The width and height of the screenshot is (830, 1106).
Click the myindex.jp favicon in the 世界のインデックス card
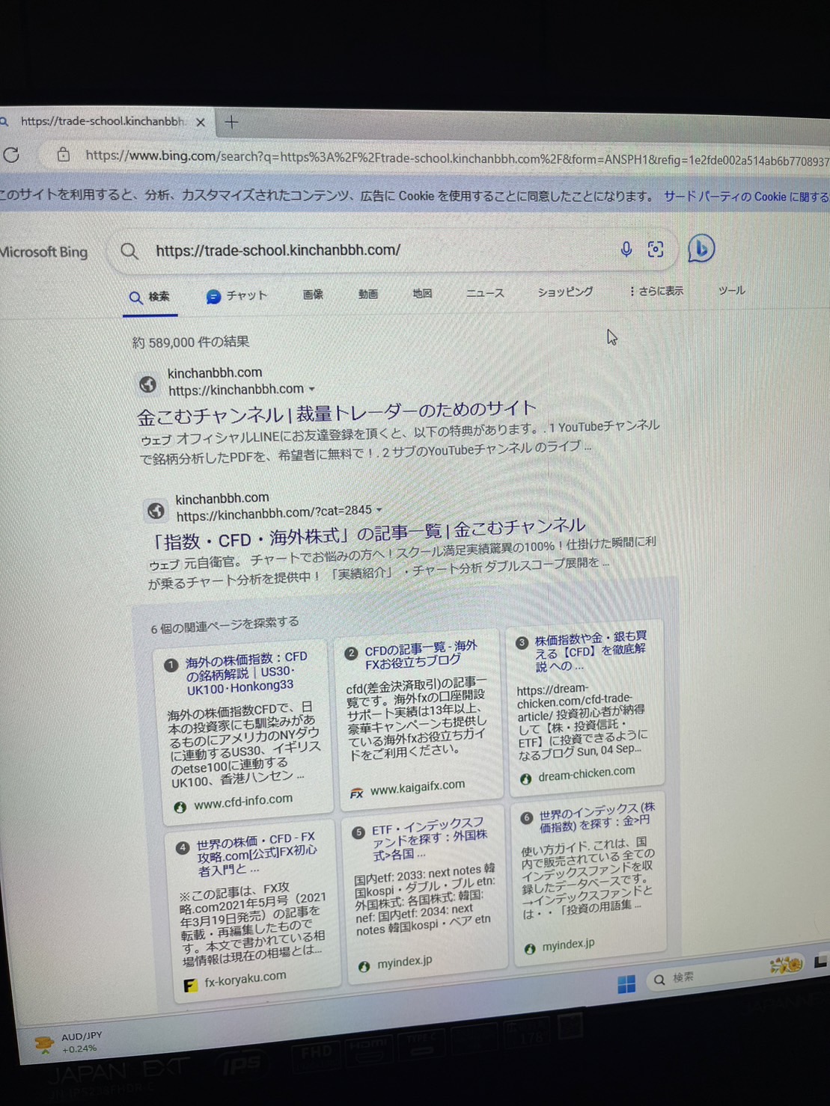[530, 948]
